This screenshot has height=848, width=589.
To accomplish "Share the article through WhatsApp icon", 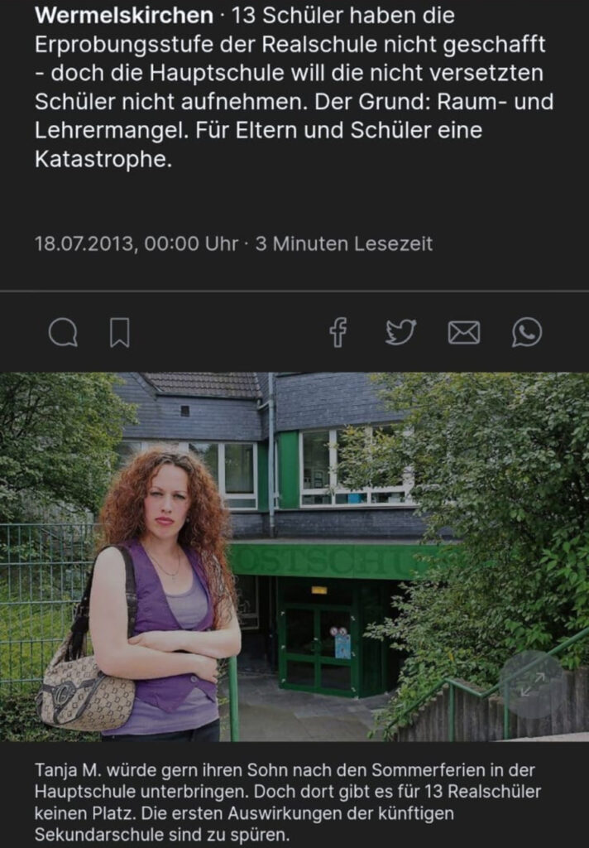I will (x=527, y=332).
